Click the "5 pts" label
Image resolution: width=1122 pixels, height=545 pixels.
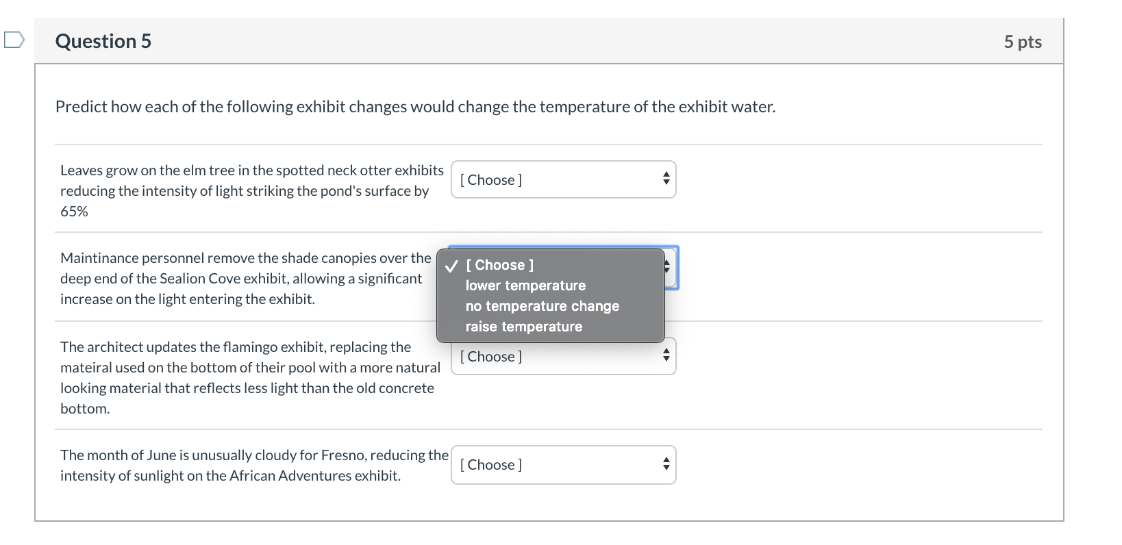pyautogui.click(x=1022, y=42)
